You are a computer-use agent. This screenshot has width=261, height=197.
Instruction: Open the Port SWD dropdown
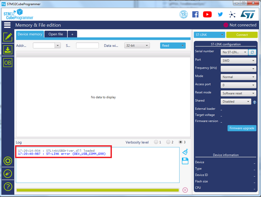coord(238,60)
